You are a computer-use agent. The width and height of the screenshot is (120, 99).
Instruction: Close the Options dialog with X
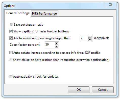tap(111, 5)
